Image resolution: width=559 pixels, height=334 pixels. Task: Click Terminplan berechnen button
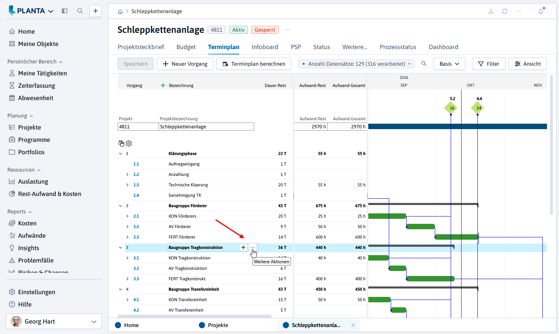point(254,64)
